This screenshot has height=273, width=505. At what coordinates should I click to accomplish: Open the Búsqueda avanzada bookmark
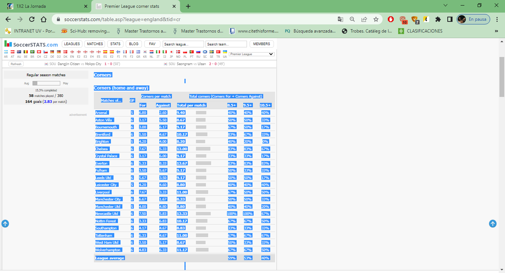(x=311, y=31)
